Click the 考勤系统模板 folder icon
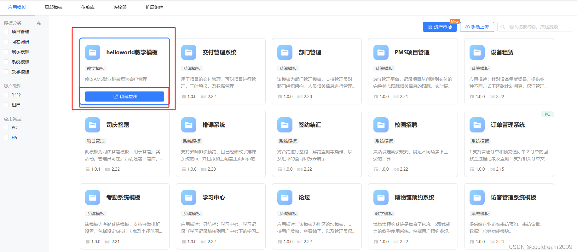Image resolution: width=577 pixels, height=252 pixels. click(93, 197)
